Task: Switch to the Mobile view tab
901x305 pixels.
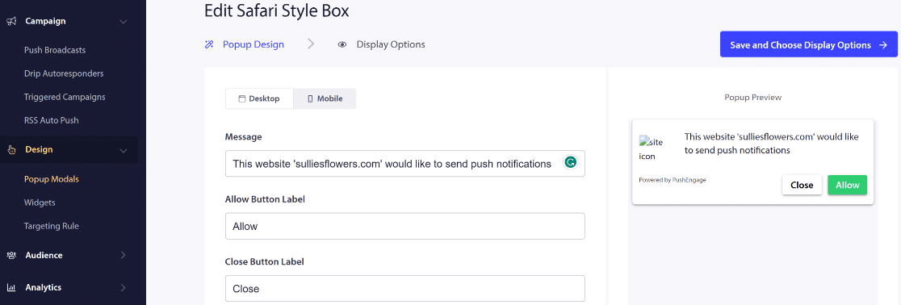Action: coord(325,98)
